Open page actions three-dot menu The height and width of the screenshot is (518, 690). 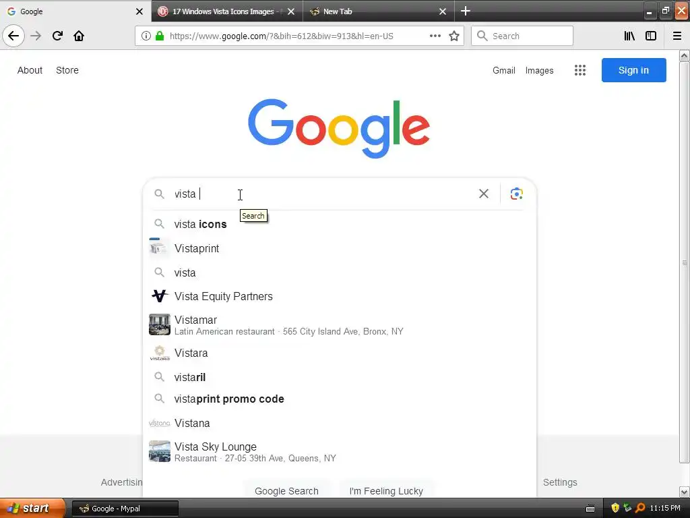pyautogui.click(x=435, y=36)
